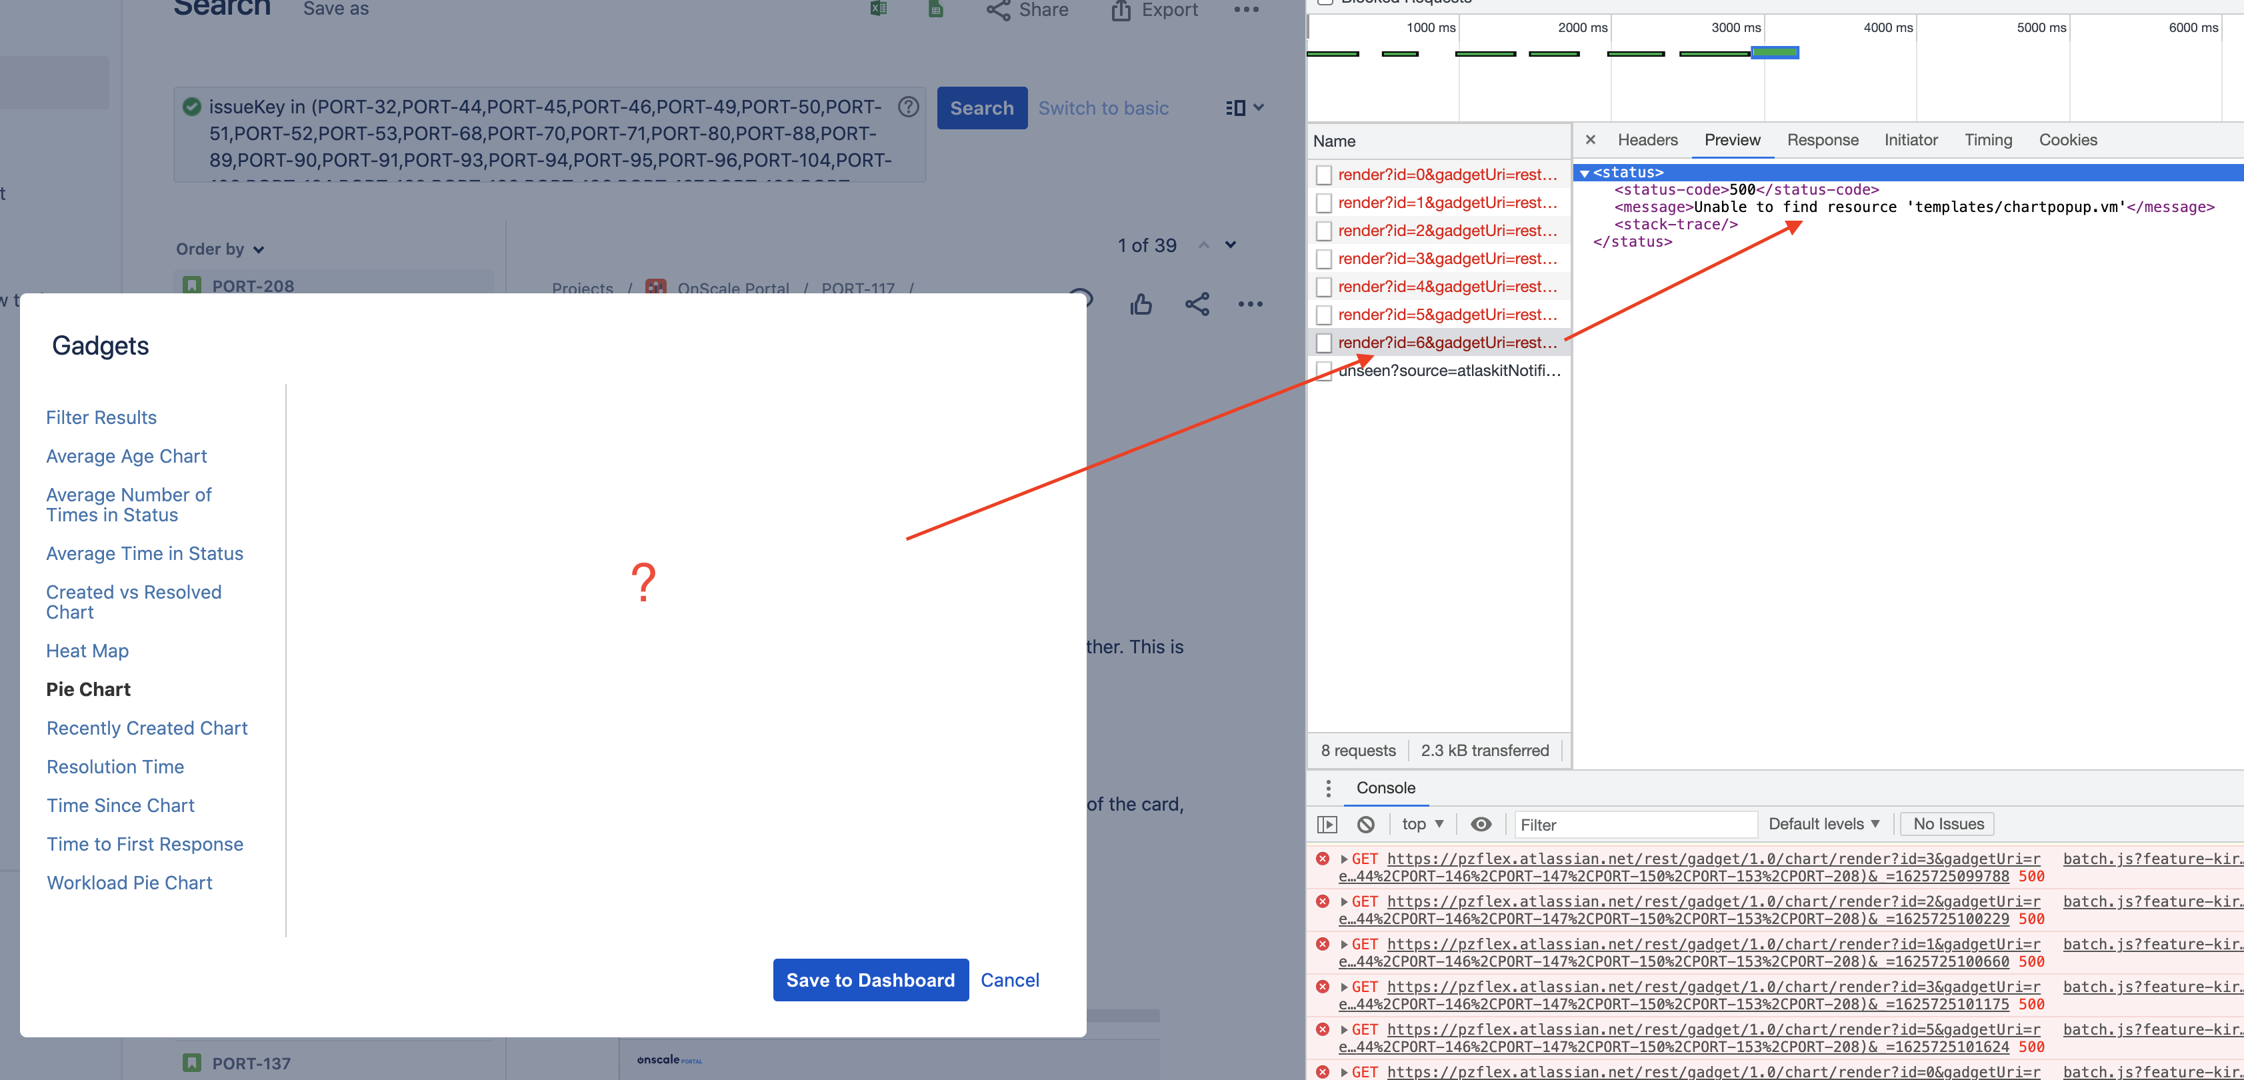Toggle the console sidebar icon
This screenshot has width=2244, height=1080.
1327,824
